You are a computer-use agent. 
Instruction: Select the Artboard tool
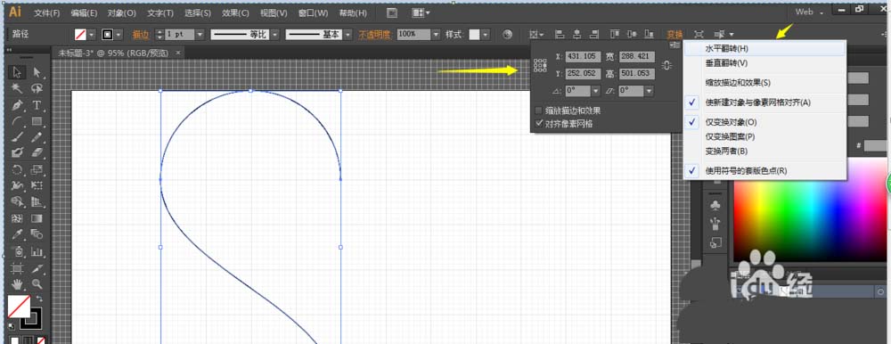click(18, 268)
